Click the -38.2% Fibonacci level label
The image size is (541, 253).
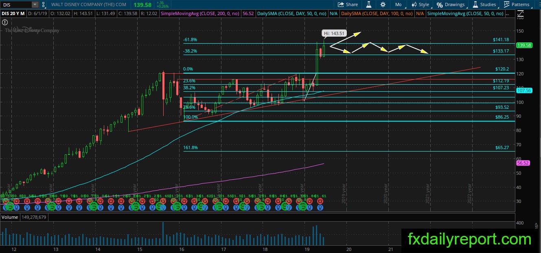tap(190, 51)
